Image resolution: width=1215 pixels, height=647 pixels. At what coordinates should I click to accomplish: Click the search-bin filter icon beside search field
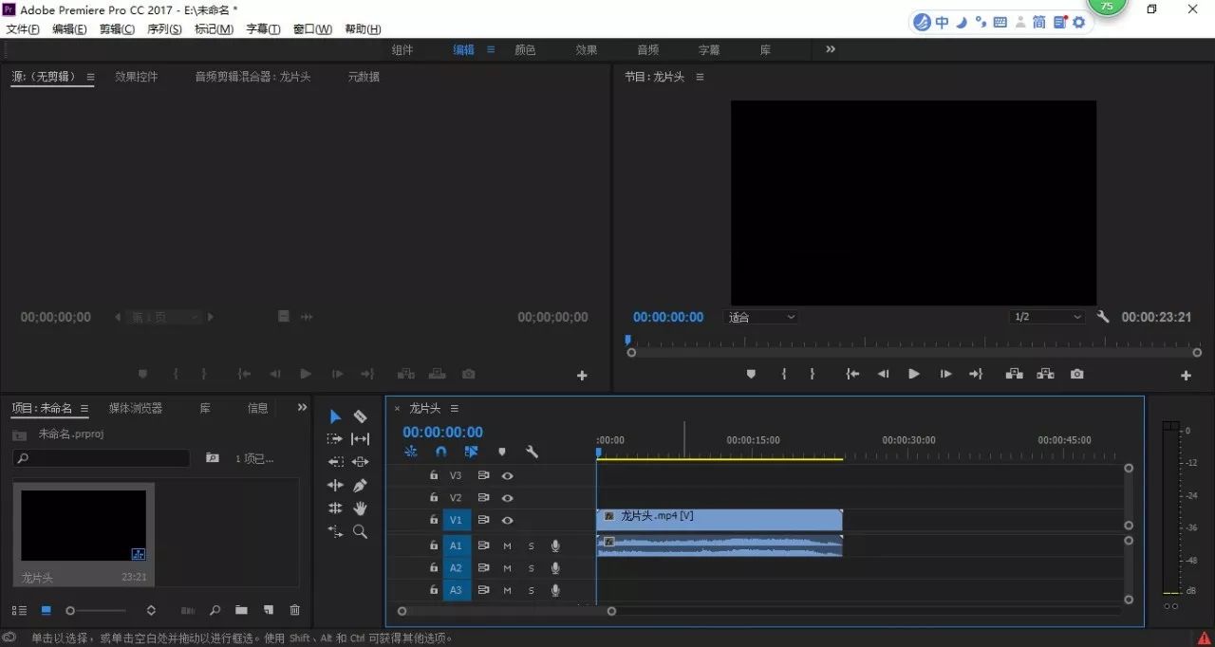tap(213, 458)
